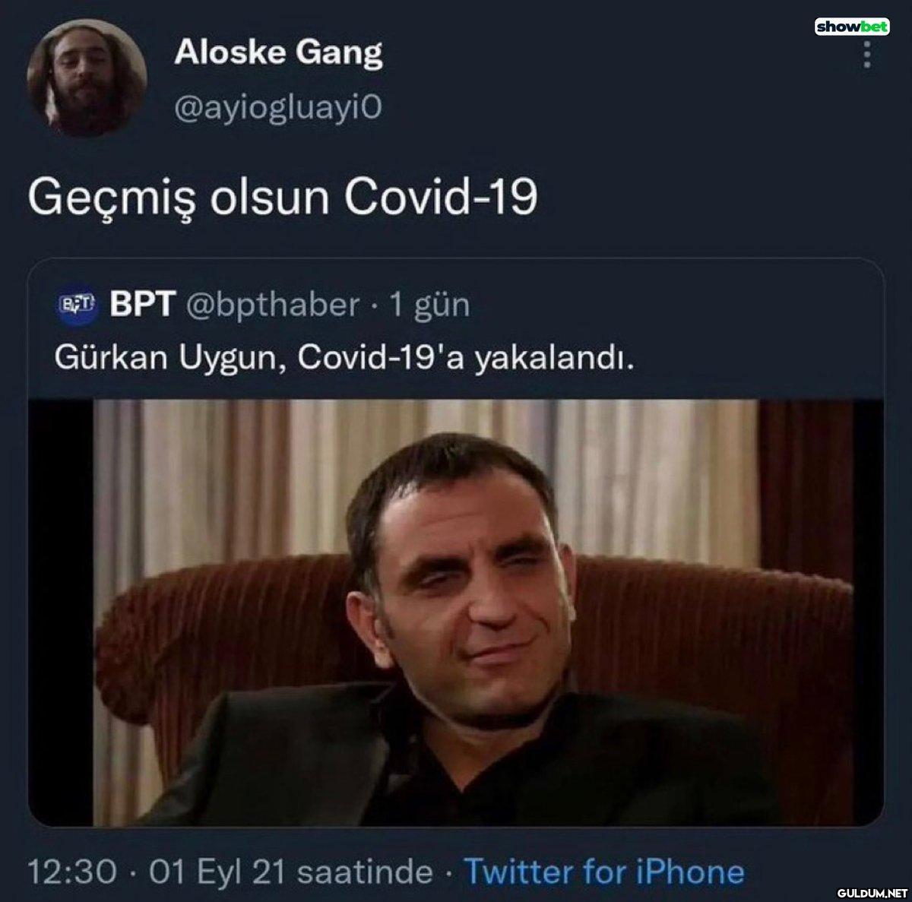
Task: View the quoted photo of man in armchair
Action: click(456, 612)
